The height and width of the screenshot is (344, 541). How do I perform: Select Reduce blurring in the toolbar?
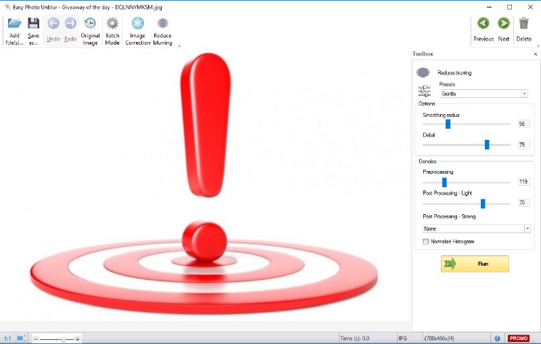(x=162, y=31)
